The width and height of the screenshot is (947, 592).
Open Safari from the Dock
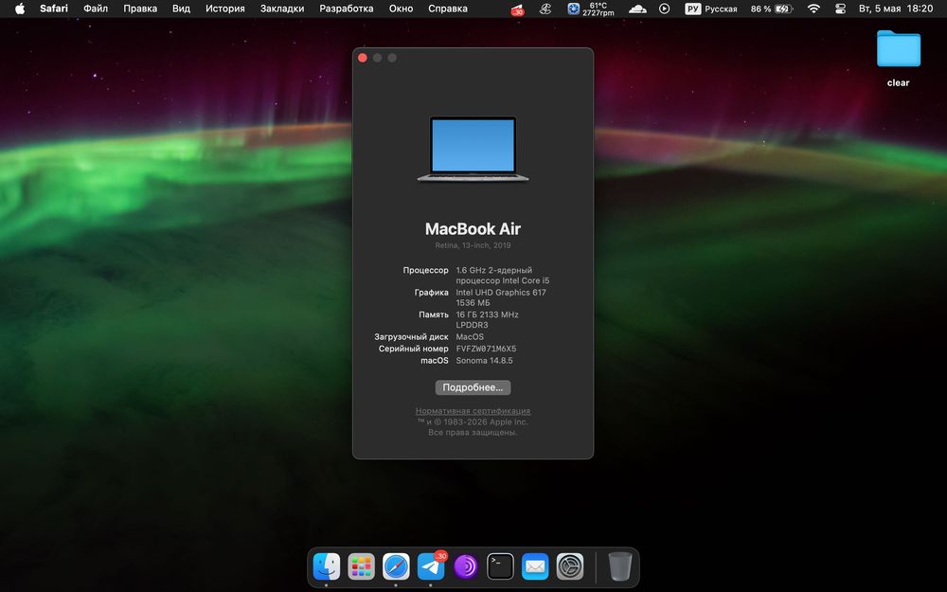(x=396, y=566)
